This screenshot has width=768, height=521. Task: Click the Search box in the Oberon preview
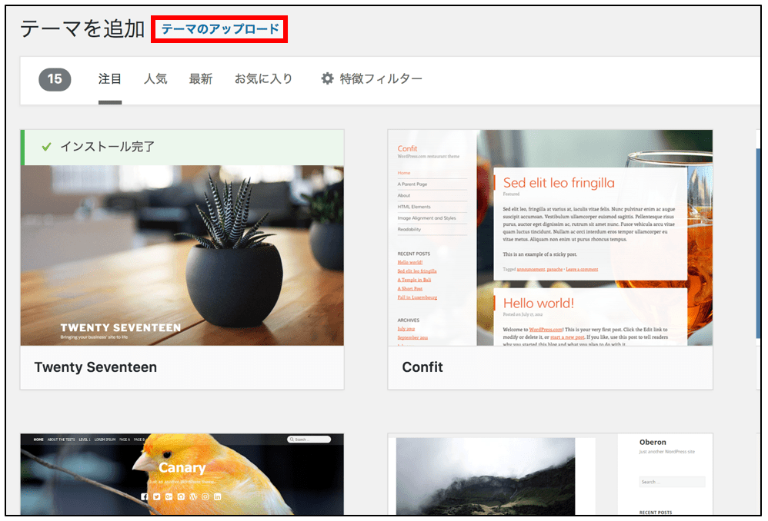click(672, 482)
